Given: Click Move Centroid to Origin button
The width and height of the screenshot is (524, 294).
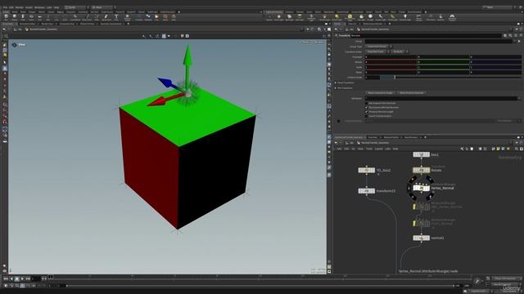Looking at the screenshot, I should 380,93.
